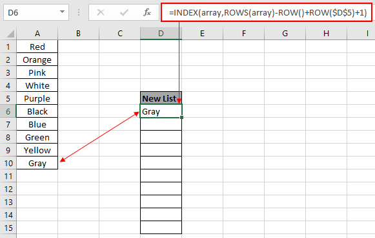Click the Cancel (X) formula icon
Image resolution: width=375 pixels, height=238 pixels.
point(101,12)
